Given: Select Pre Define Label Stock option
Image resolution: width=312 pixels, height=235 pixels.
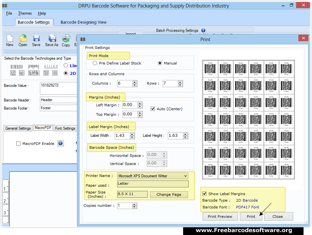Looking at the screenshot, I should tap(95, 63).
